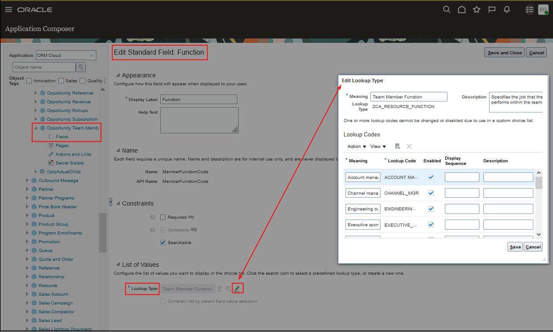Click the search lookup type icon beside Team Member Function
The width and height of the screenshot is (553, 332).
(219, 288)
